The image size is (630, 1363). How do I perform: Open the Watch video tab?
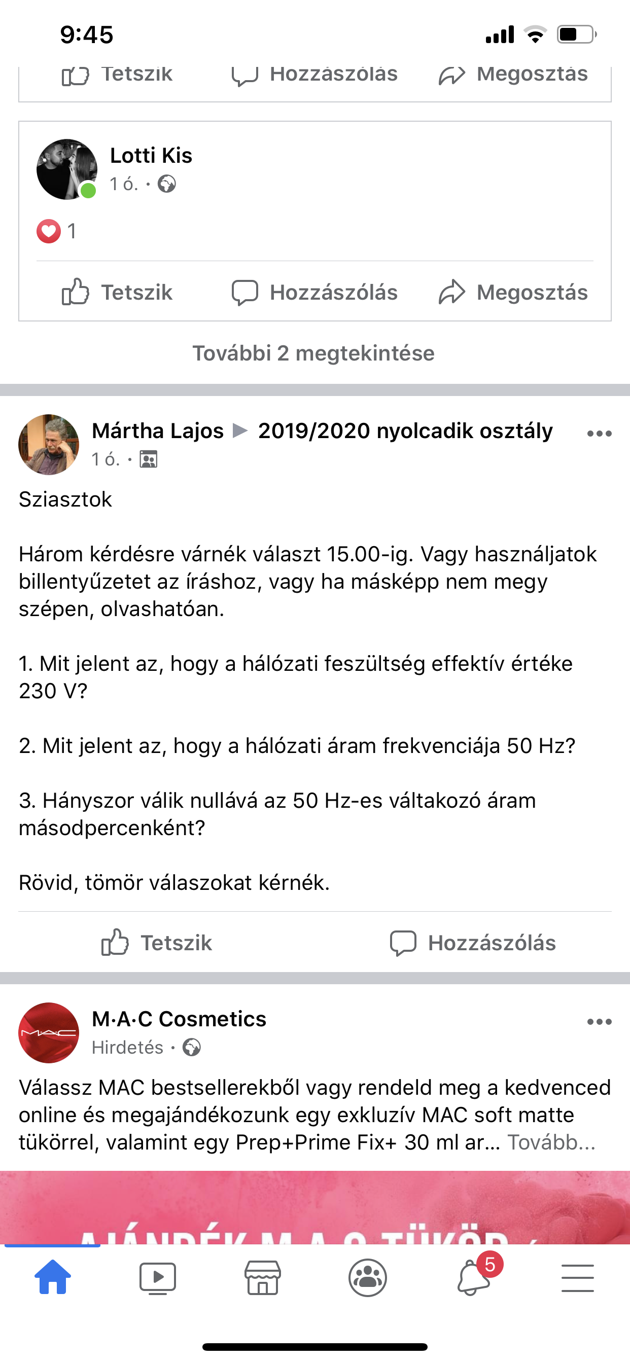point(157,1277)
